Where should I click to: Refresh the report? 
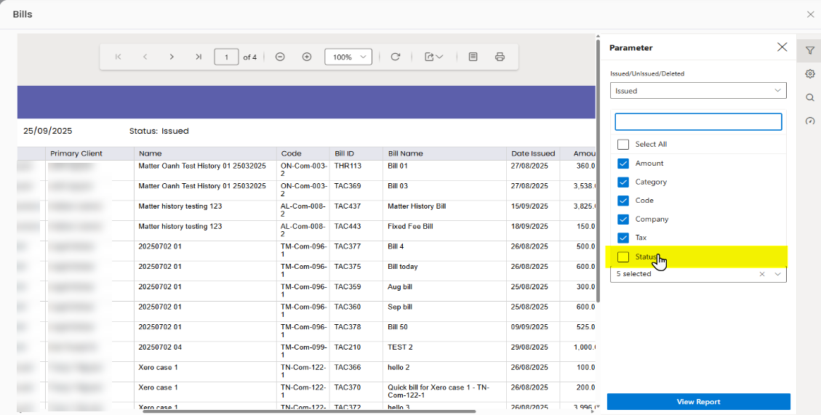coord(396,57)
